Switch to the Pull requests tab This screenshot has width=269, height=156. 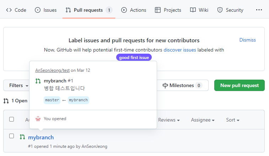point(88,10)
